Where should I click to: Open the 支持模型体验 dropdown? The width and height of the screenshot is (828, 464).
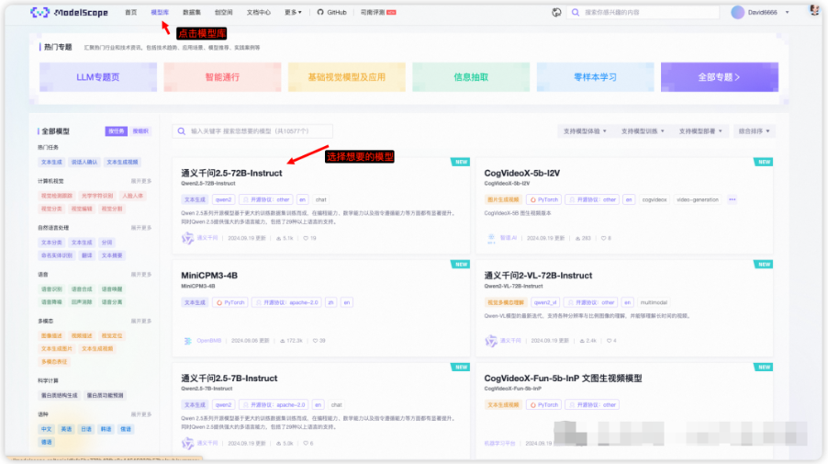coord(585,131)
